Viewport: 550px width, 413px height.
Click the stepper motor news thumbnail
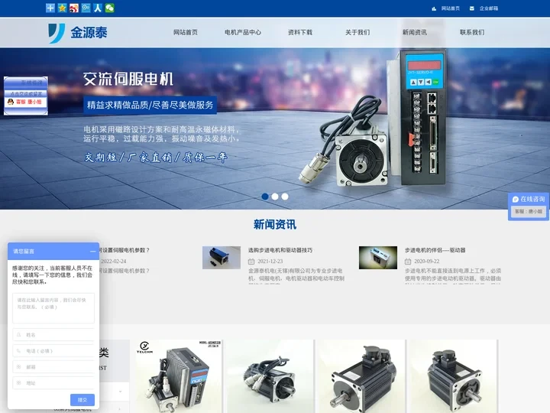point(222,258)
